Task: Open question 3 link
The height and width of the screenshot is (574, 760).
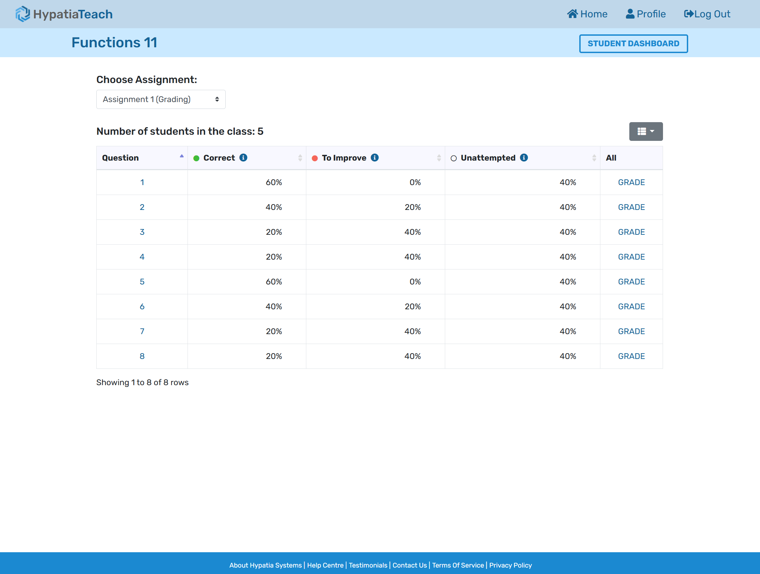Action: (x=142, y=232)
